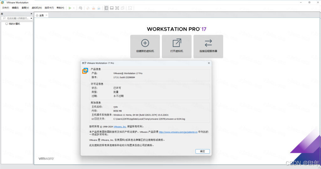Close the About VMware Workstation dialog

pyautogui.click(x=209, y=63)
